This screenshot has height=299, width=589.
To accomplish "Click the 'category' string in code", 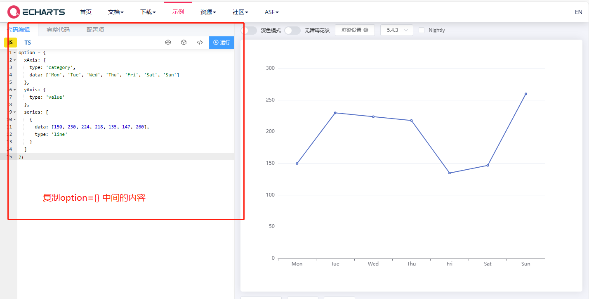I will (59, 67).
